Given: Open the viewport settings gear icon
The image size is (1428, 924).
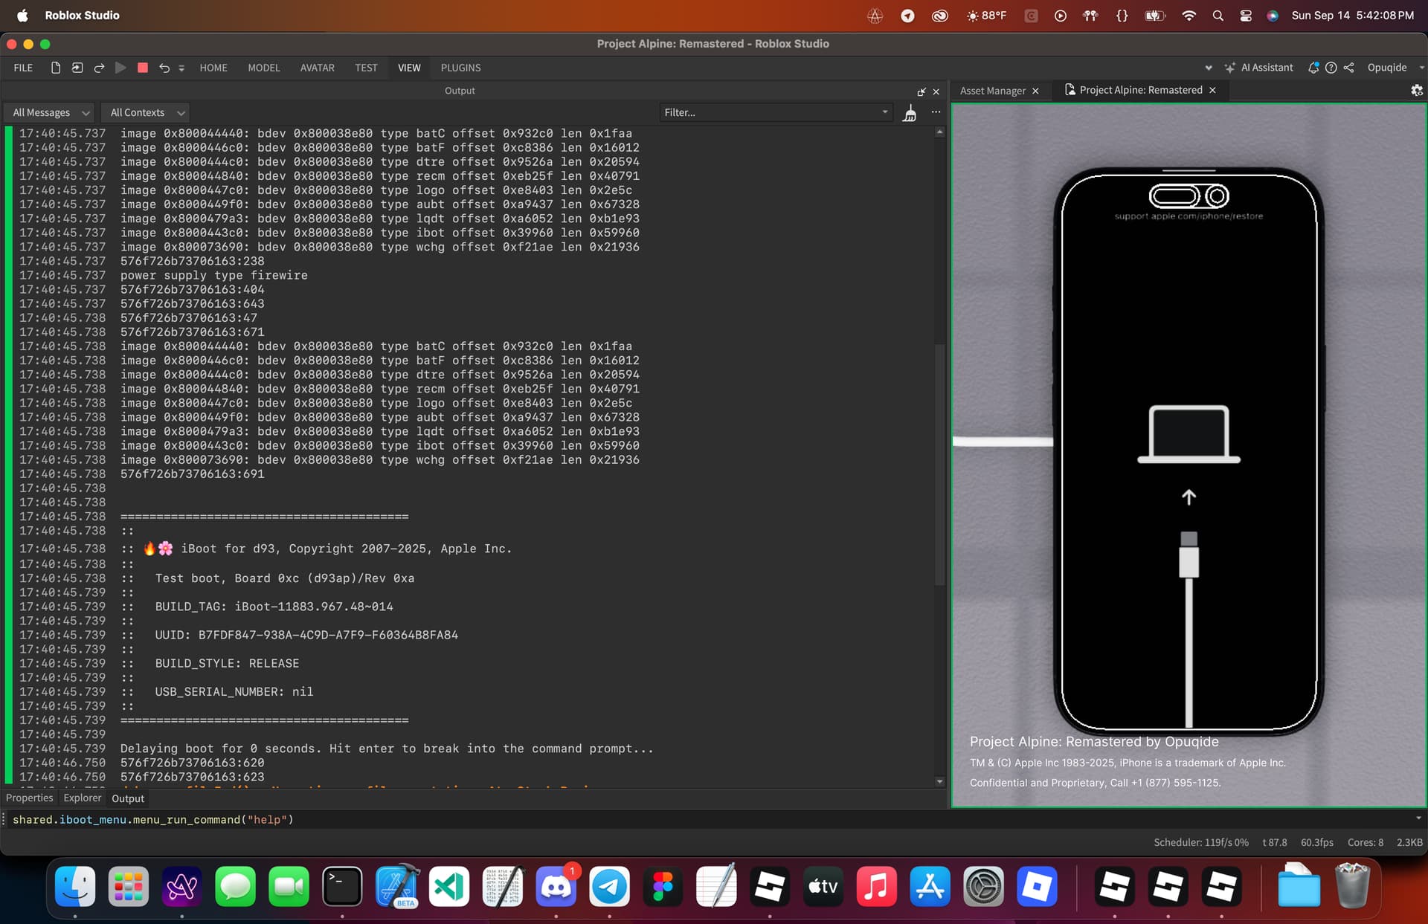Looking at the screenshot, I should 1416,90.
